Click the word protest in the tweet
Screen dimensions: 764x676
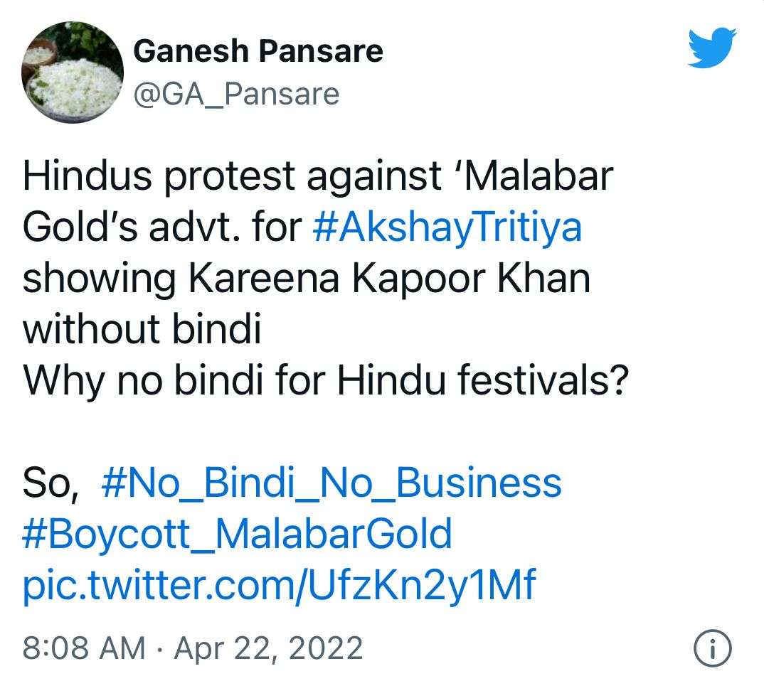(230, 176)
